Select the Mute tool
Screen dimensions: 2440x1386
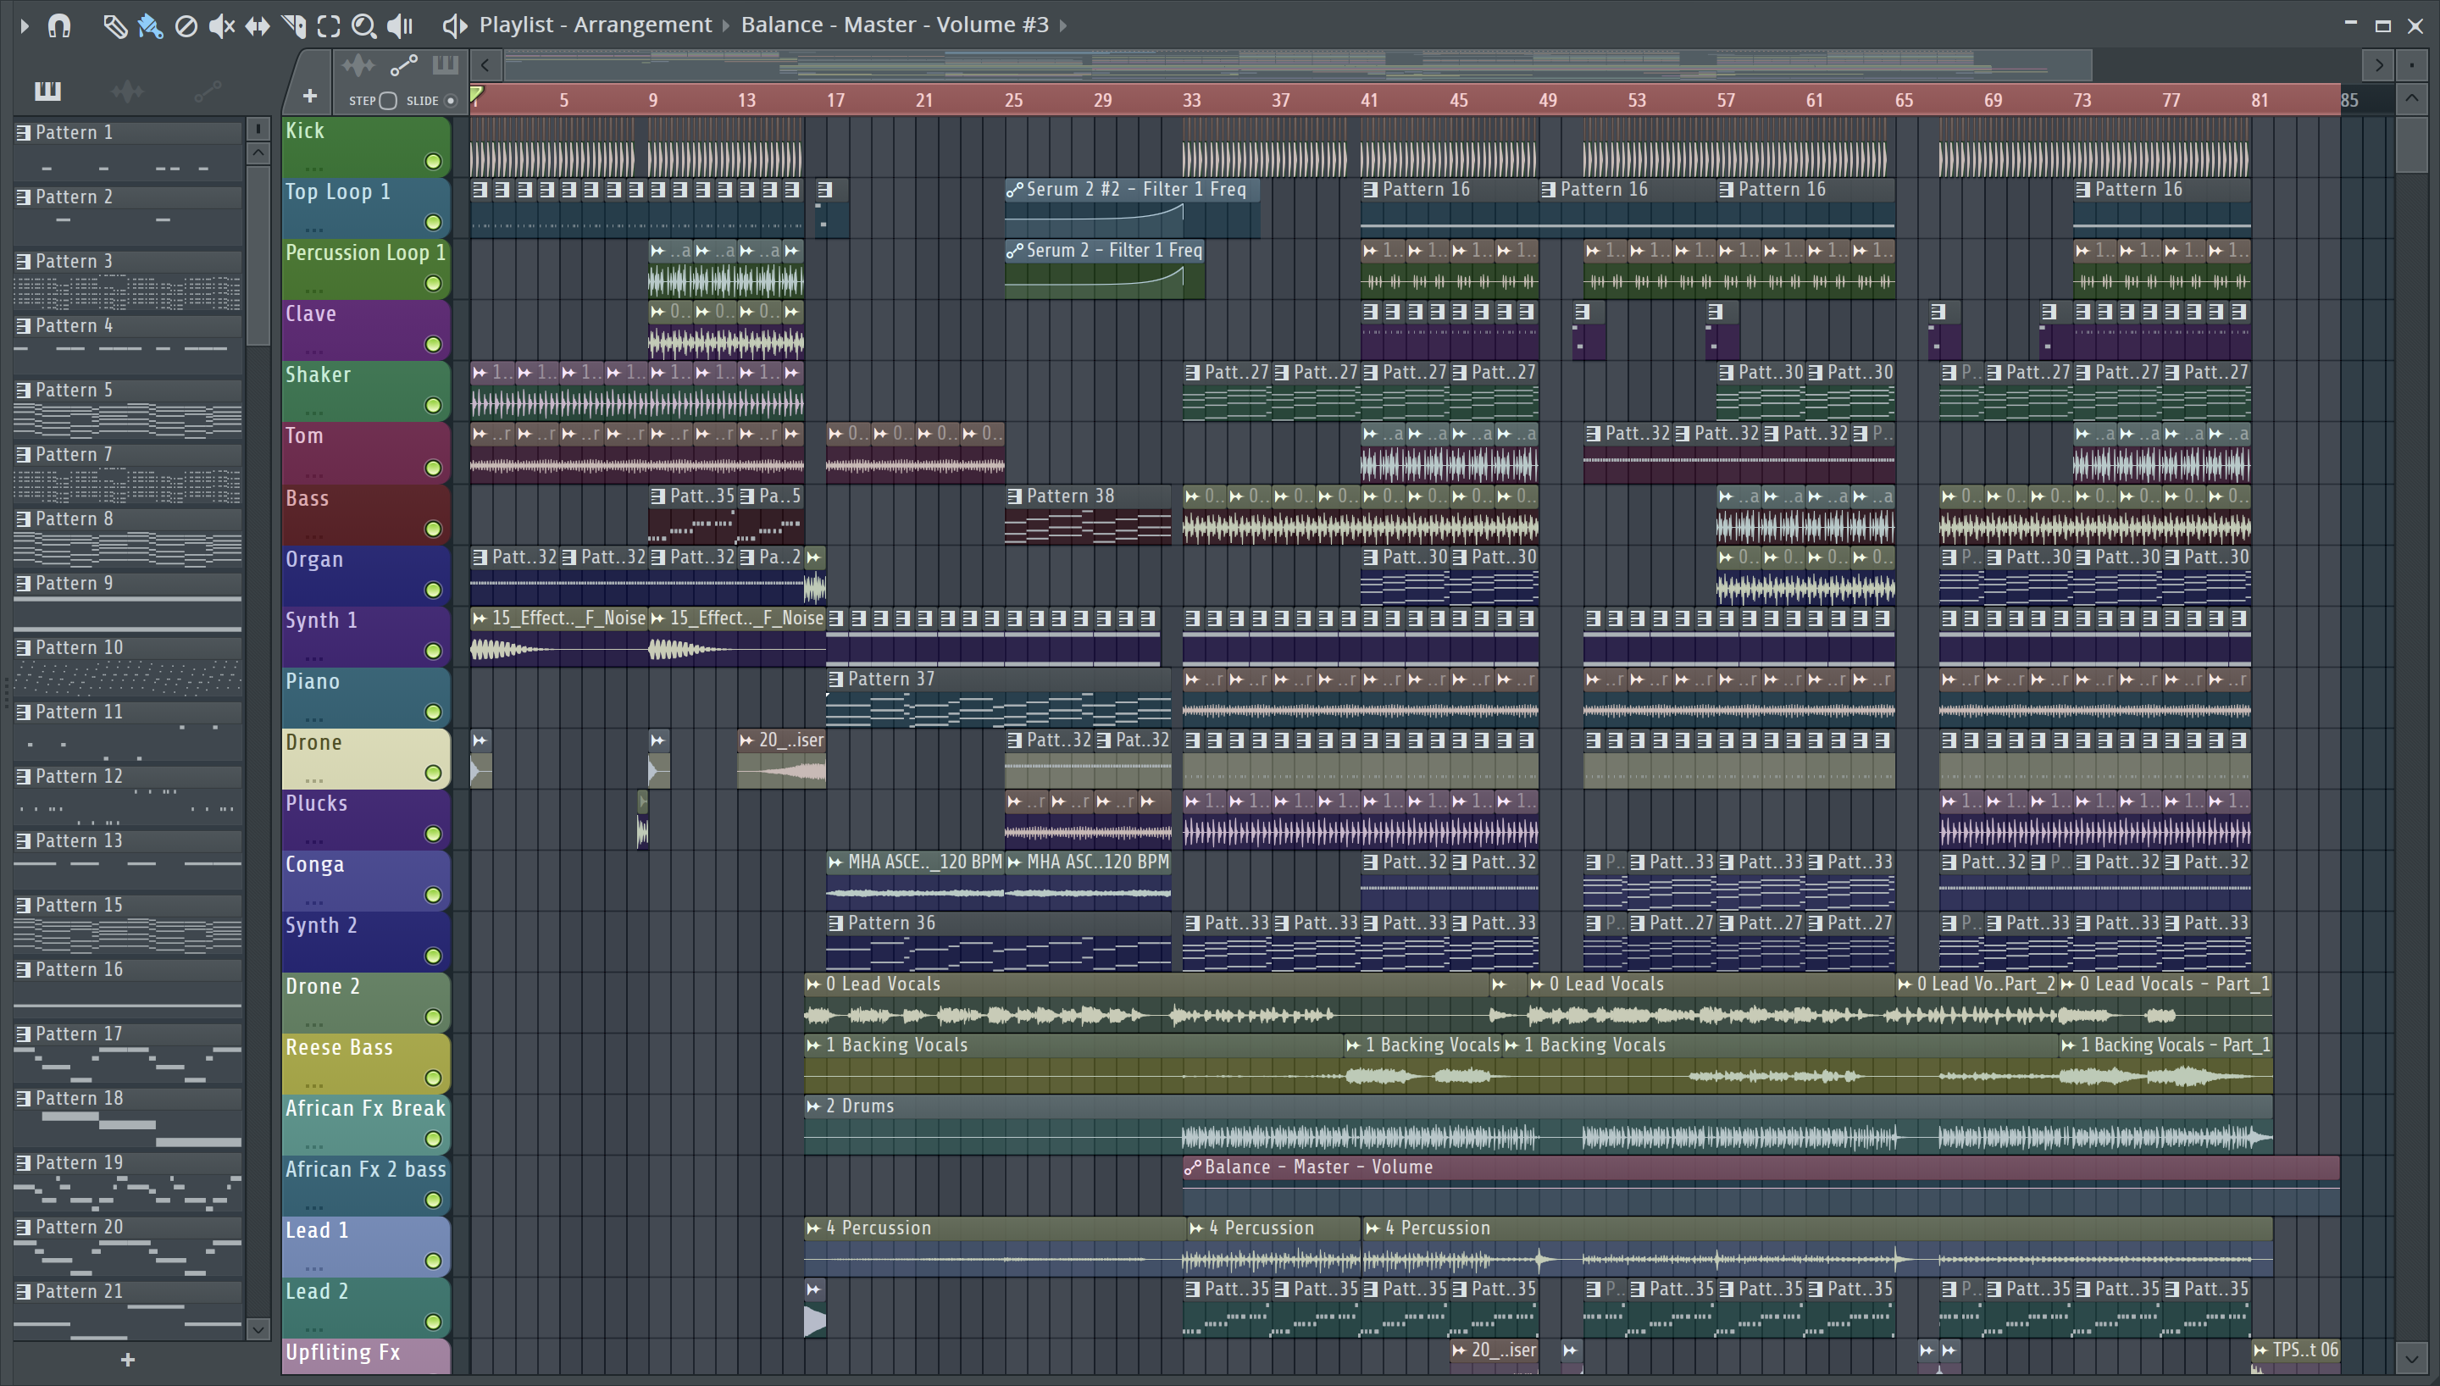[x=221, y=25]
